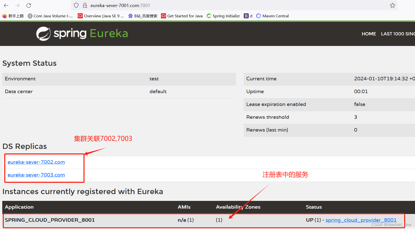Viewport: 415px width, 229px height.
Task: Select the Current time value 2024-01-10T19:14:32
Action: tap(385, 79)
